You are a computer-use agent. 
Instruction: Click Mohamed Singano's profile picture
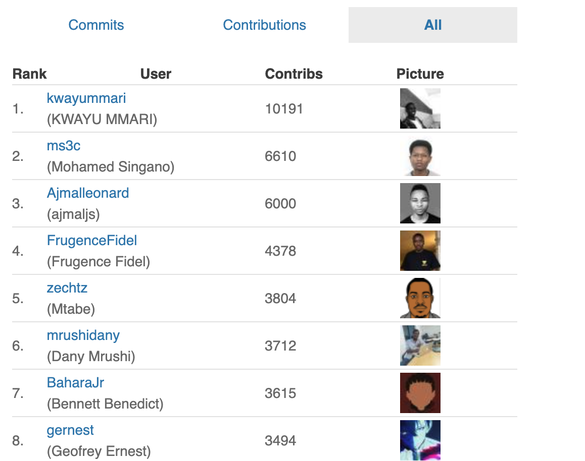[420, 156]
